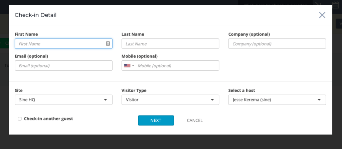The image size is (342, 149).
Task: Select the Company (optional) field
Action: pyautogui.click(x=277, y=43)
